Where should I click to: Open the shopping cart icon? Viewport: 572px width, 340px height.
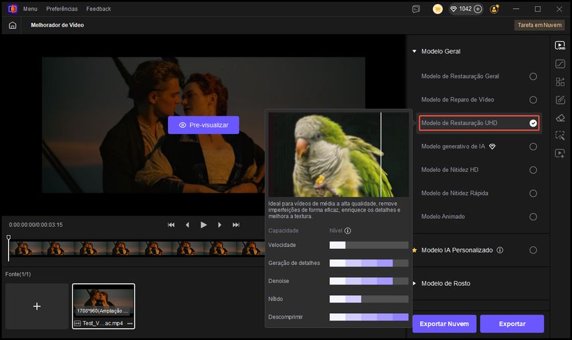[438, 9]
